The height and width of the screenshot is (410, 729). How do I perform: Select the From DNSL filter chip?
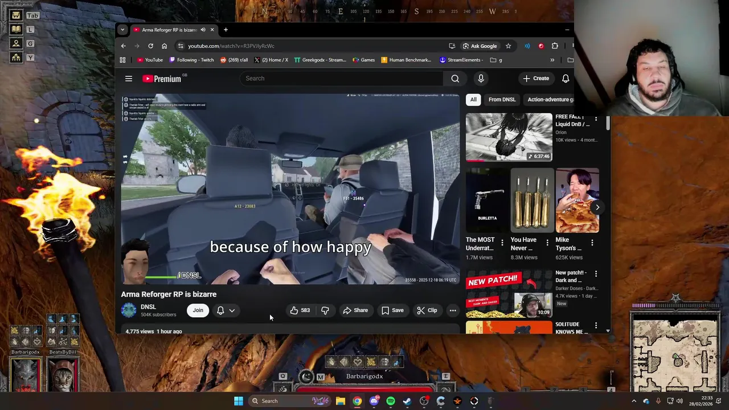[502, 100]
